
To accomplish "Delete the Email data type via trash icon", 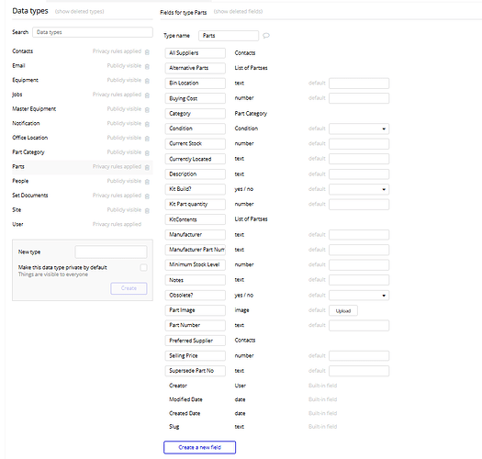I will (x=147, y=66).
